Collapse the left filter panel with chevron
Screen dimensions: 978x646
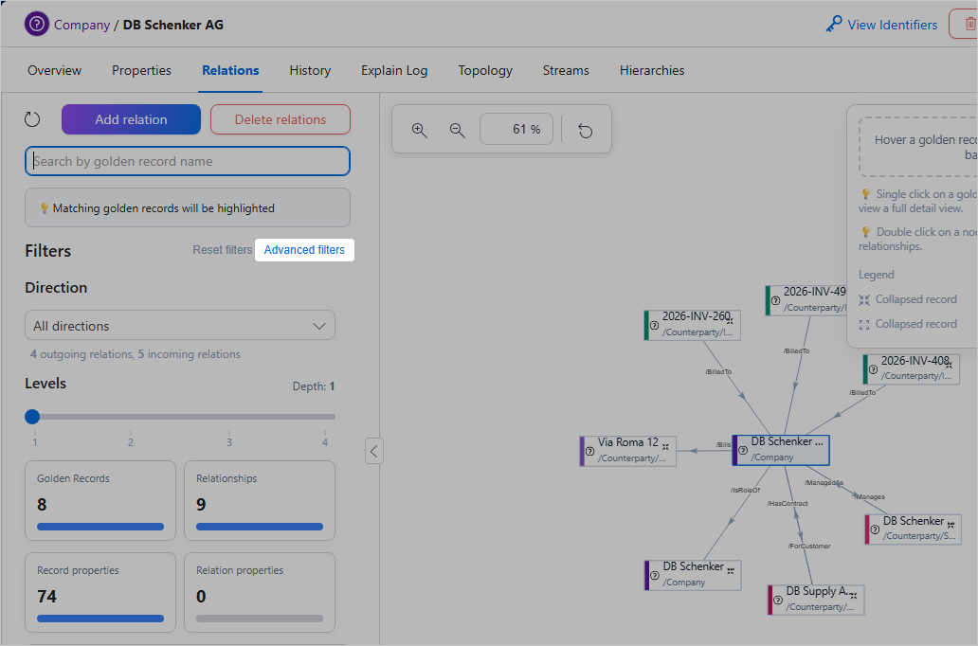pos(373,451)
